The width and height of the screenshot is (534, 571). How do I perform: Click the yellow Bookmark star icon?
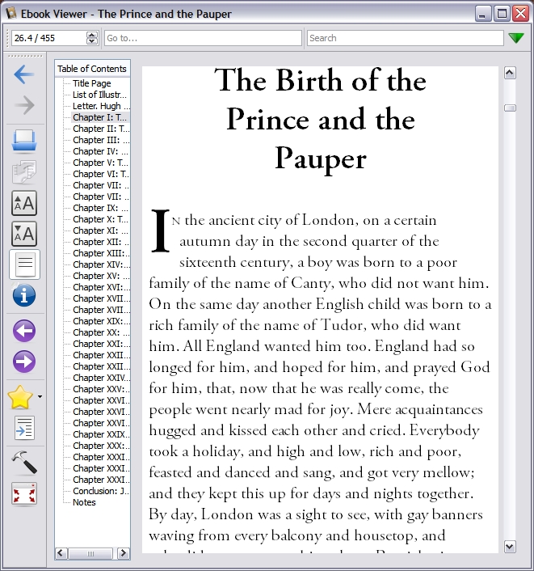20,397
